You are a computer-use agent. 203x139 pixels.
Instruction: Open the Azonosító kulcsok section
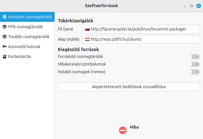[24, 47]
